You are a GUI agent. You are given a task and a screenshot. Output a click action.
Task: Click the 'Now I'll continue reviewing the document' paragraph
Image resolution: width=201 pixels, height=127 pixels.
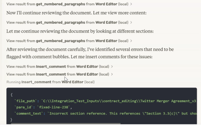pos(76,13)
